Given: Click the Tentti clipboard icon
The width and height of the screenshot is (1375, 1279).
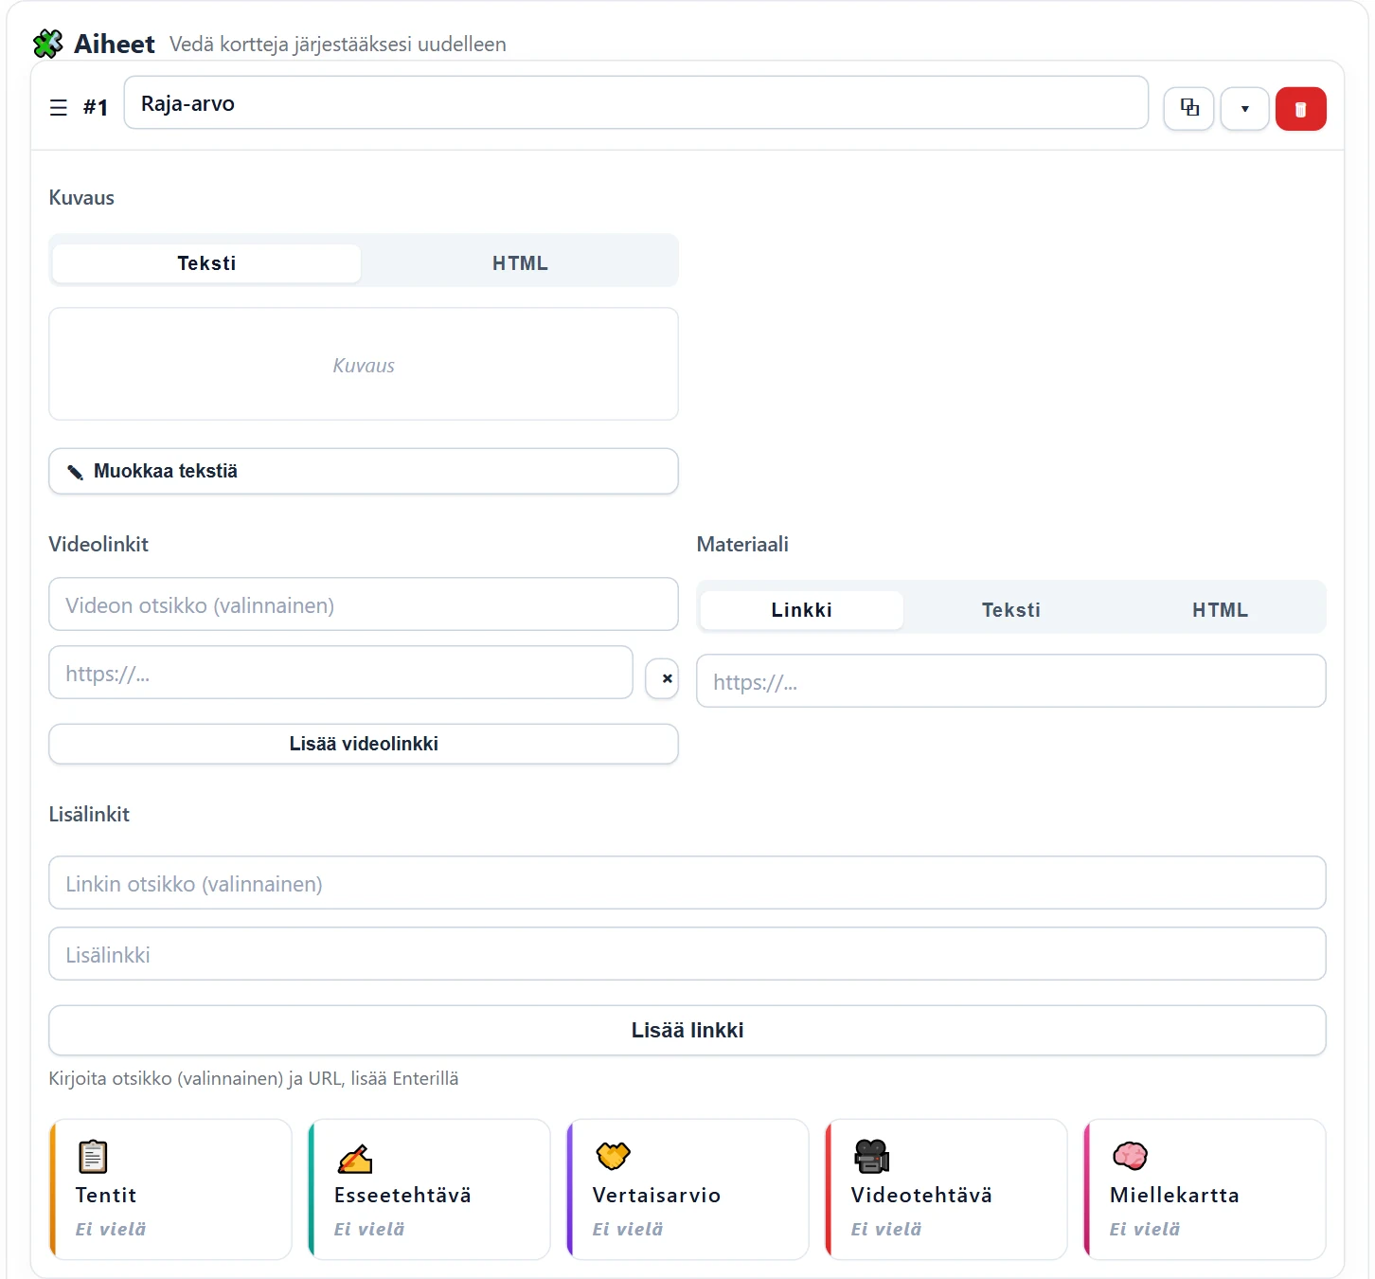Looking at the screenshot, I should point(93,1156).
